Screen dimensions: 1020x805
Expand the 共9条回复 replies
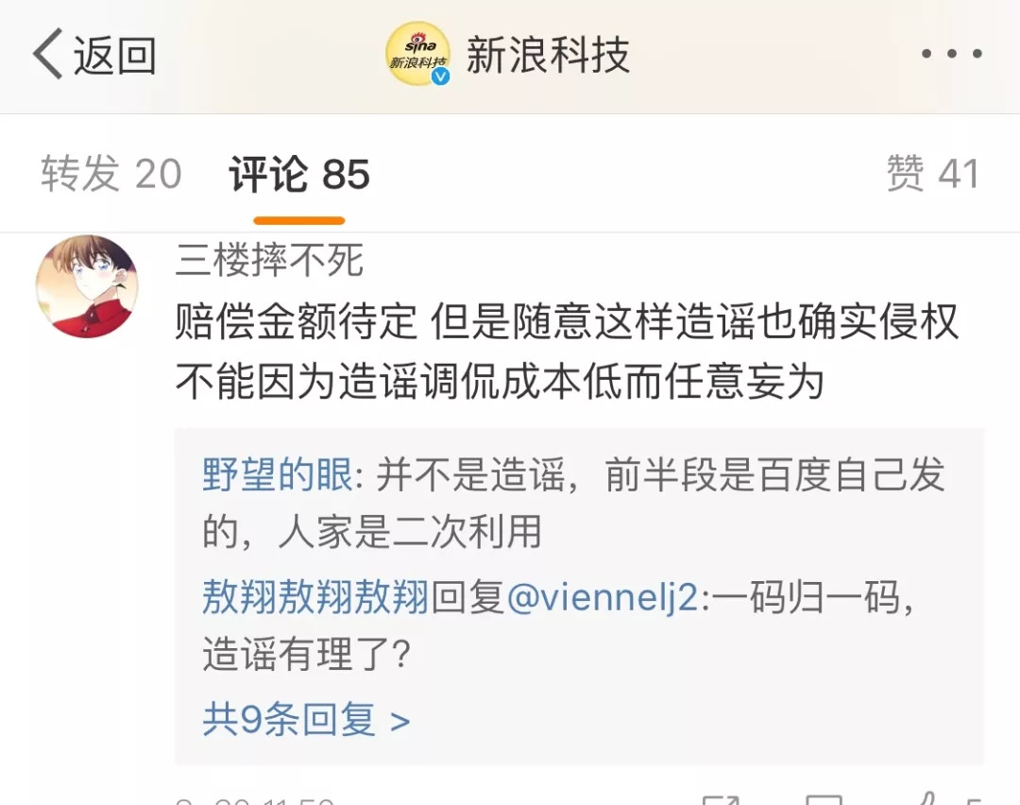pyautogui.click(x=306, y=720)
